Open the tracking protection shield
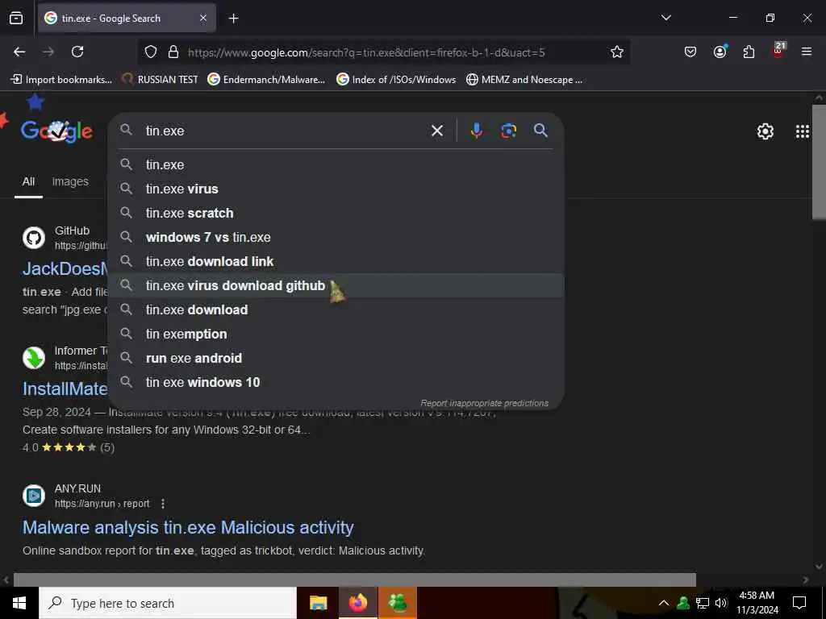The width and height of the screenshot is (826, 619). click(x=151, y=52)
